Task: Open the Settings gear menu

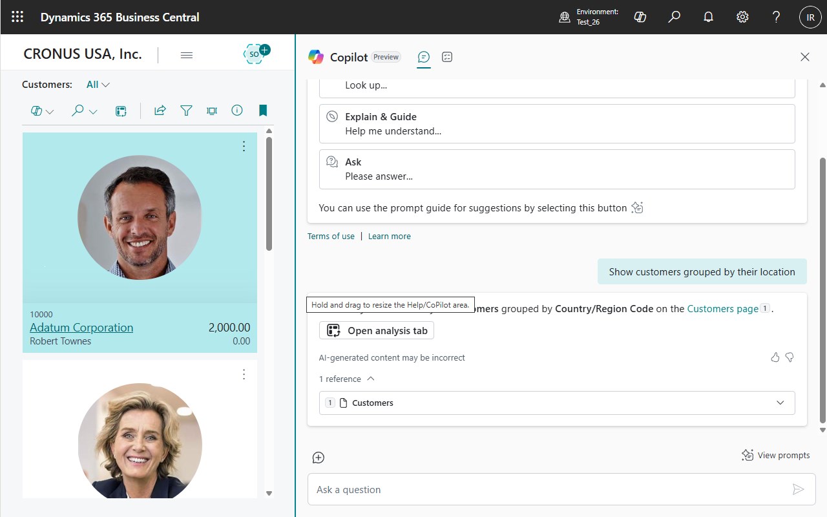Action: pyautogui.click(x=742, y=17)
